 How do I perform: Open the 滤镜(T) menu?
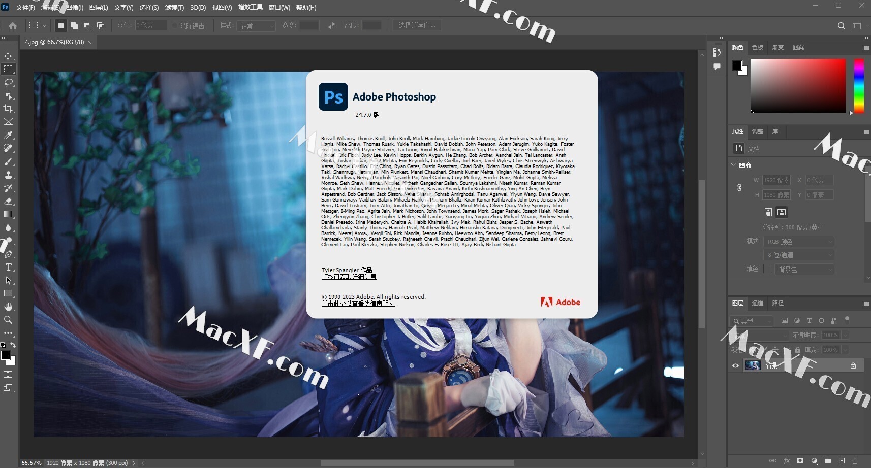click(174, 8)
